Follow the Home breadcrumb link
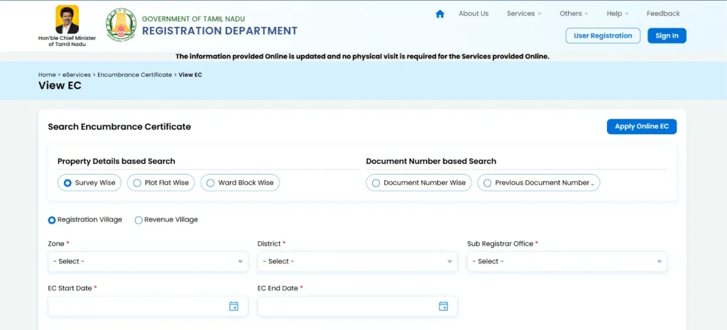The image size is (727, 330). [x=47, y=75]
